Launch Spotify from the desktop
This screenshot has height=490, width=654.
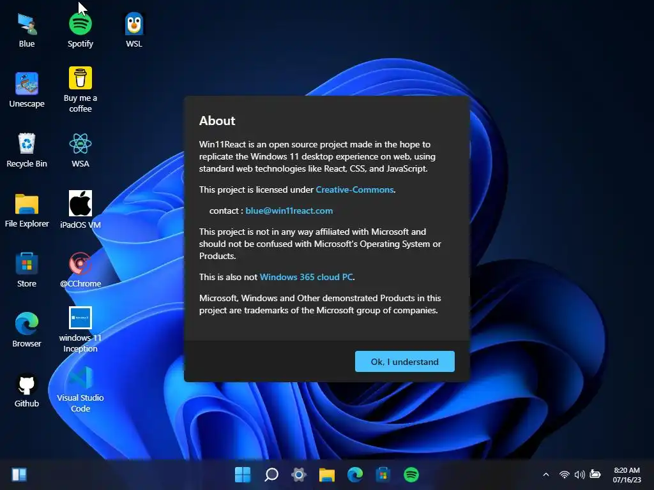tap(80, 31)
